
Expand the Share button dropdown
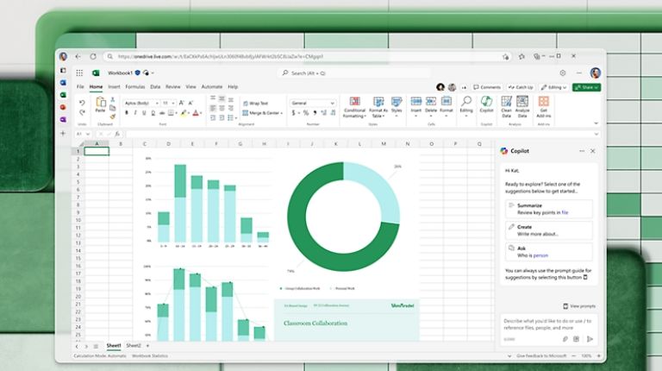[596, 87]
